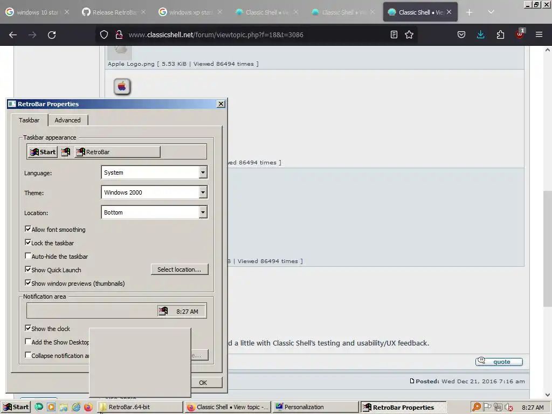Screen dimensions: 552x414
Task: Toggle reader view in address bar
Action: point(394,34)
